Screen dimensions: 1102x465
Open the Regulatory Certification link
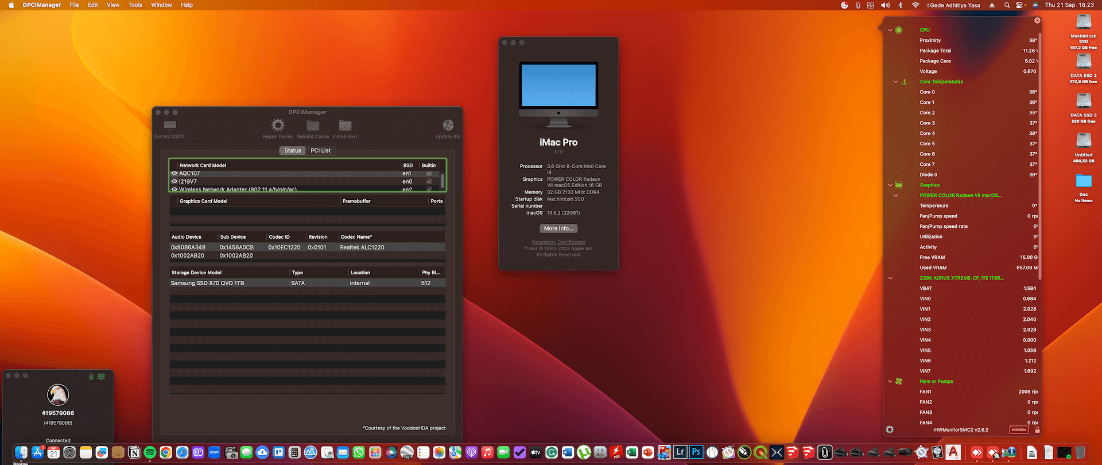pos(558,242)
